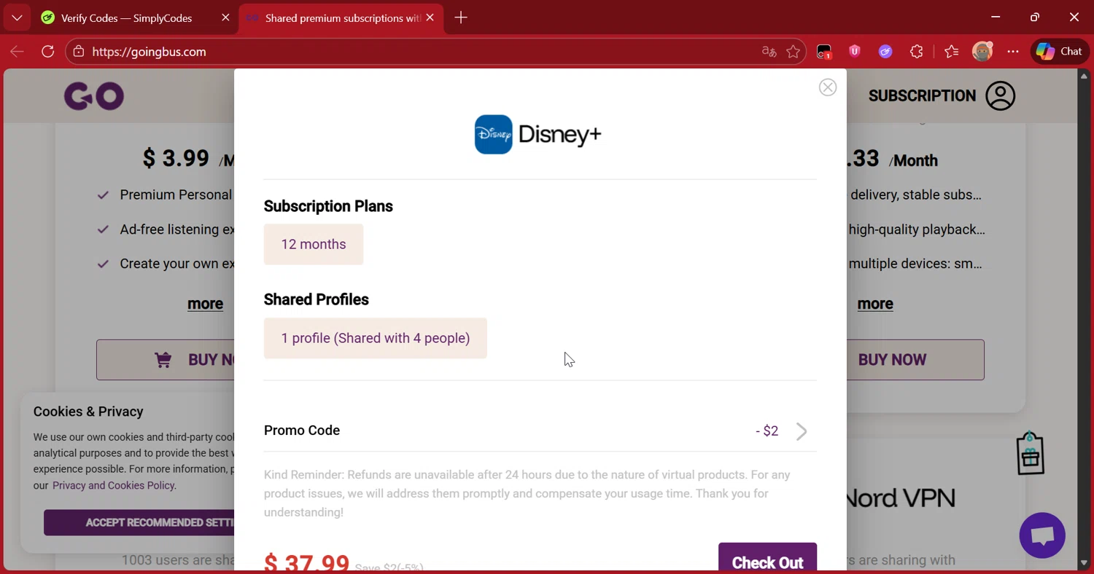The image size is (1094, 574).
Task: Click the $ 37.99 price text
Action: click(x=306, y=563)
